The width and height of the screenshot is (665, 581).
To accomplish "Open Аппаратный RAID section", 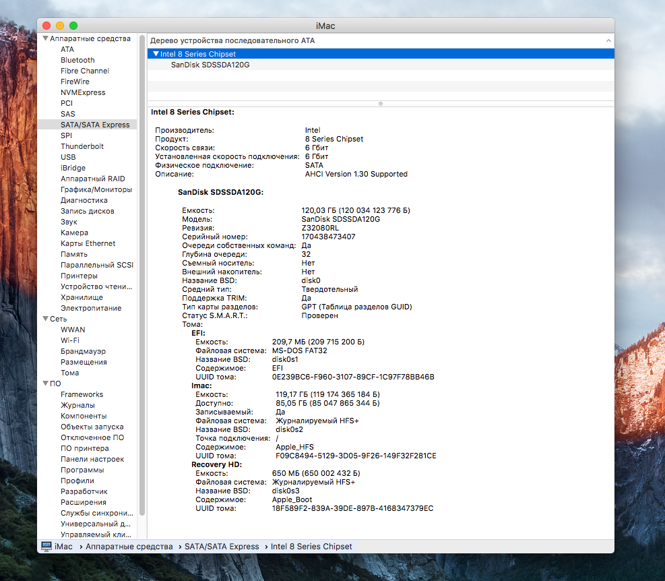I will [x=93, y=179].
